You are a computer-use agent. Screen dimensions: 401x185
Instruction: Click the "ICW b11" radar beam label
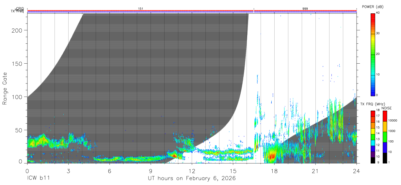39,178
